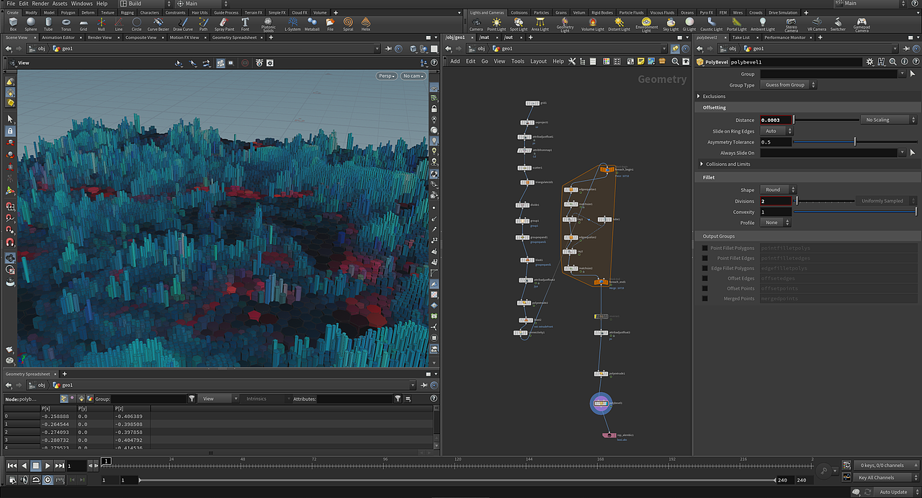922x498 pixels.
Task: Click the Torus shelf tool
Action: 66,24
